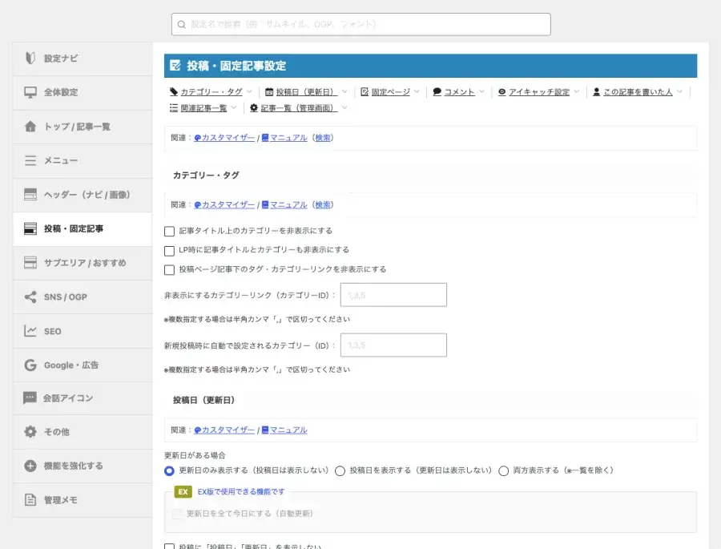721x549 pixels.
Task: Jump to 関連記事一覧 section link
Action: point(203,107)
